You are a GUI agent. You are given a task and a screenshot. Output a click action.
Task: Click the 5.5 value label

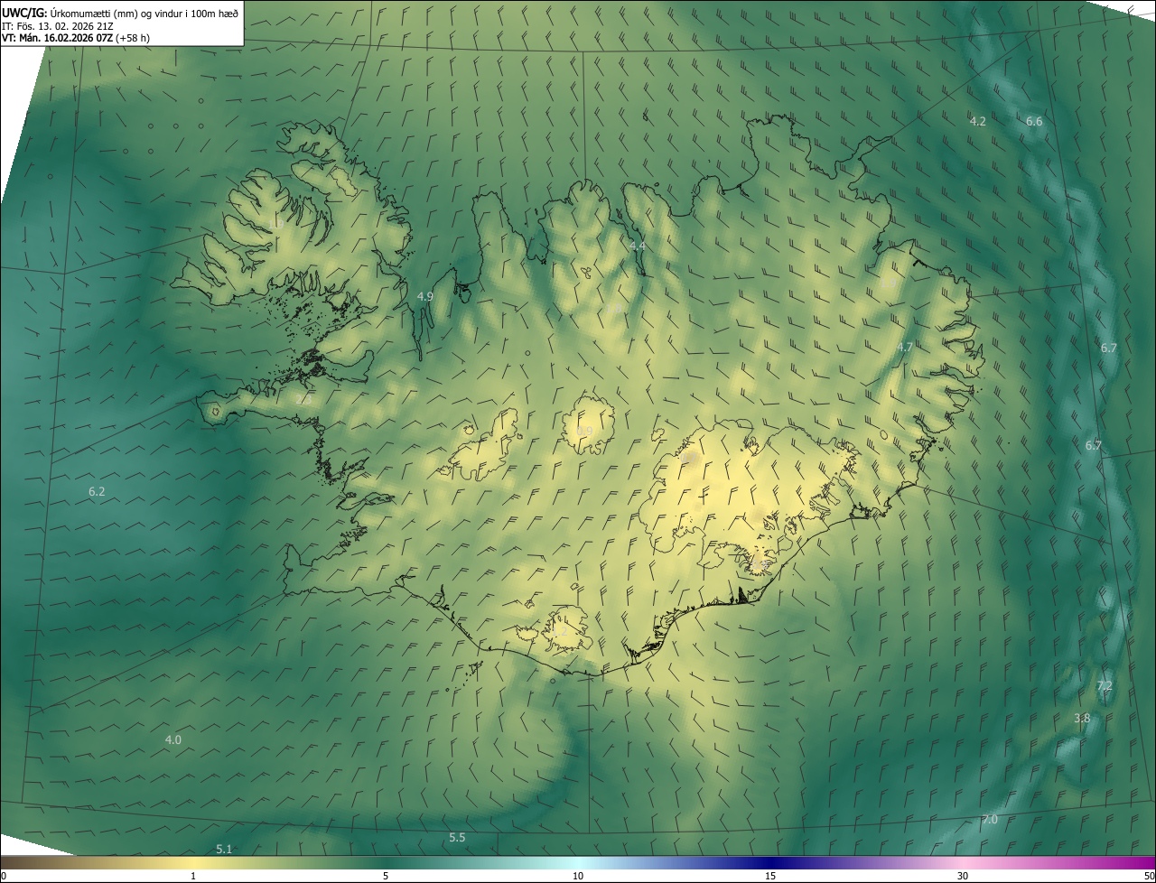click(x=457, y=838)
